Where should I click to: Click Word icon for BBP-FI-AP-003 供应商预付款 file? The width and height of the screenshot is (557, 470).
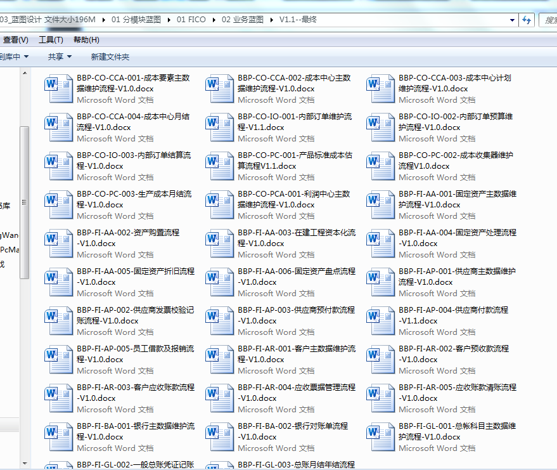point(220,321)
